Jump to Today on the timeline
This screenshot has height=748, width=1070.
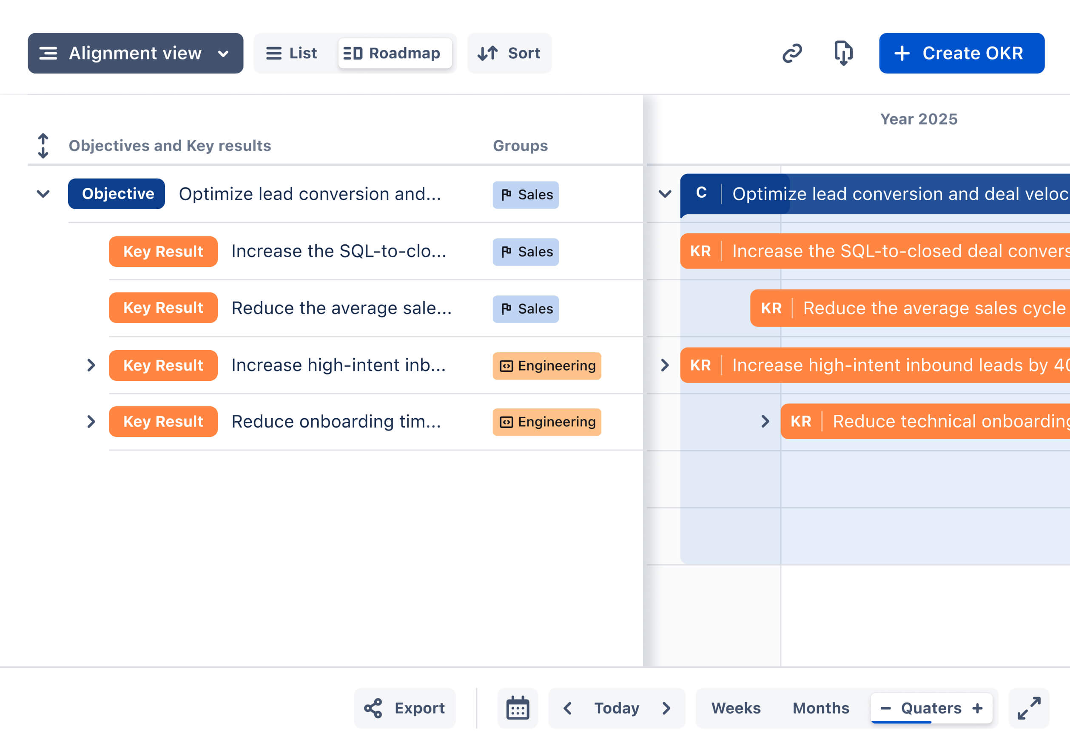[x=617, y=708]
